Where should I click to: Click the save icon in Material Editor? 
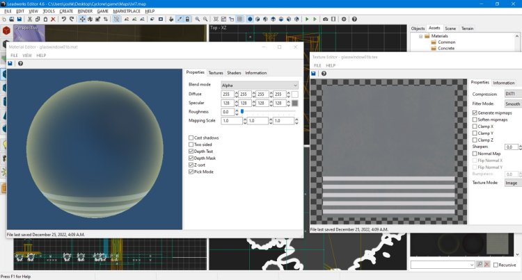coord(10,63)
